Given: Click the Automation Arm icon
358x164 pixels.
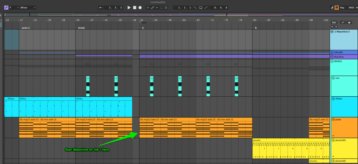Looking at the screenshot, I should point(153,8).
